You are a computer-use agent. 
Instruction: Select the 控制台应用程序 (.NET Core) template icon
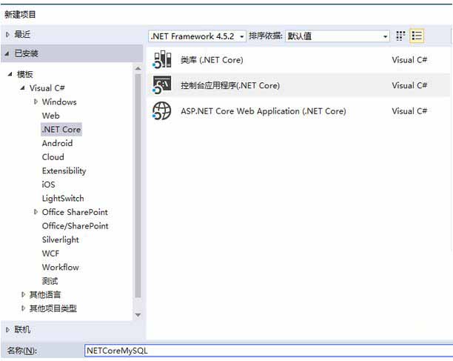tap(161, 85)
